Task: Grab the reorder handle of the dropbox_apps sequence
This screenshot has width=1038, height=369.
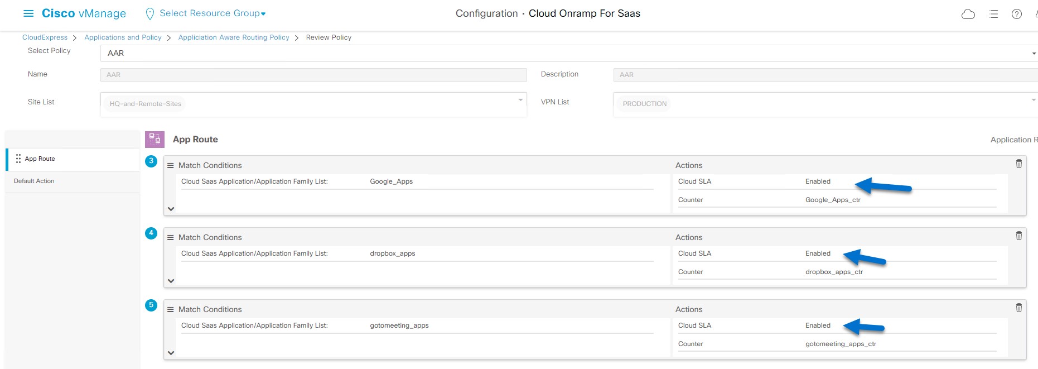Action: click(x=171, y=238)
